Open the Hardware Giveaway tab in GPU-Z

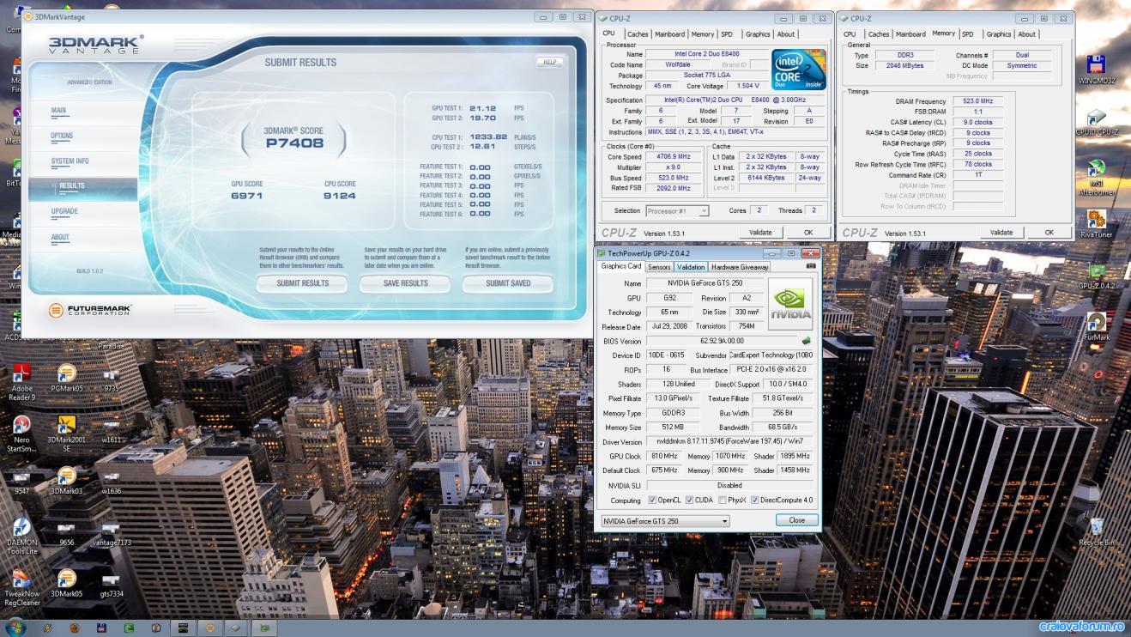coord(740,267)
